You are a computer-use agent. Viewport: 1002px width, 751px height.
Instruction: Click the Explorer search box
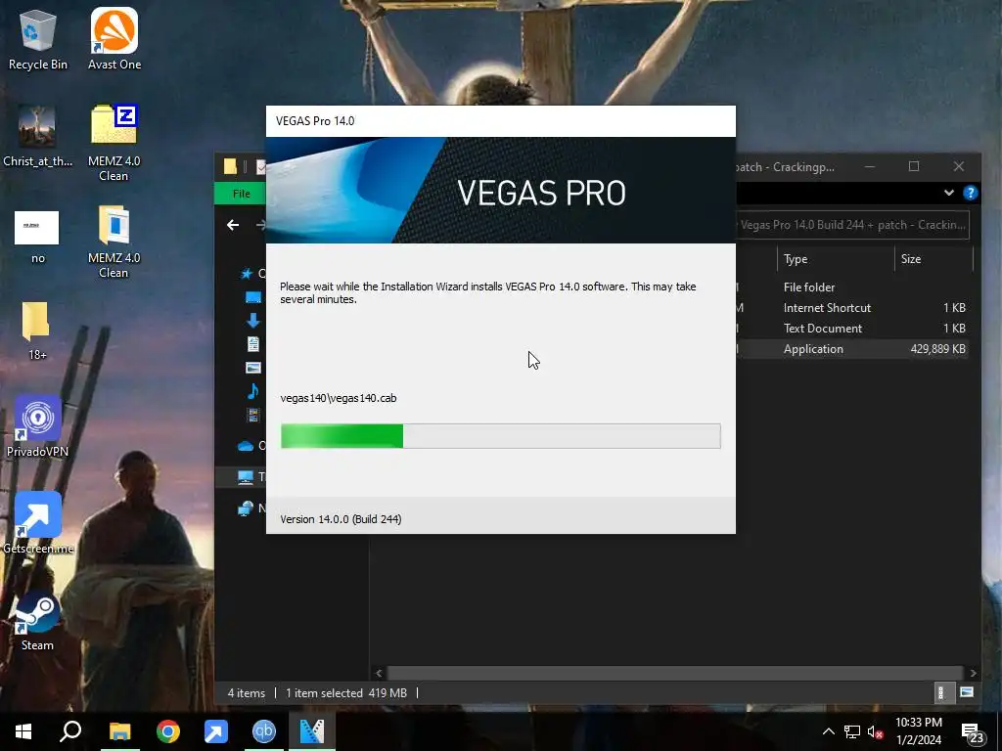pyautogui.click(x=852, y=225)
